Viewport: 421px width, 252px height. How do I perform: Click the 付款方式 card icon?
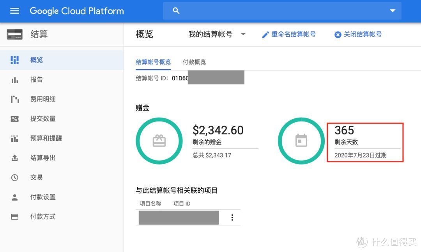tap(14, 217)
